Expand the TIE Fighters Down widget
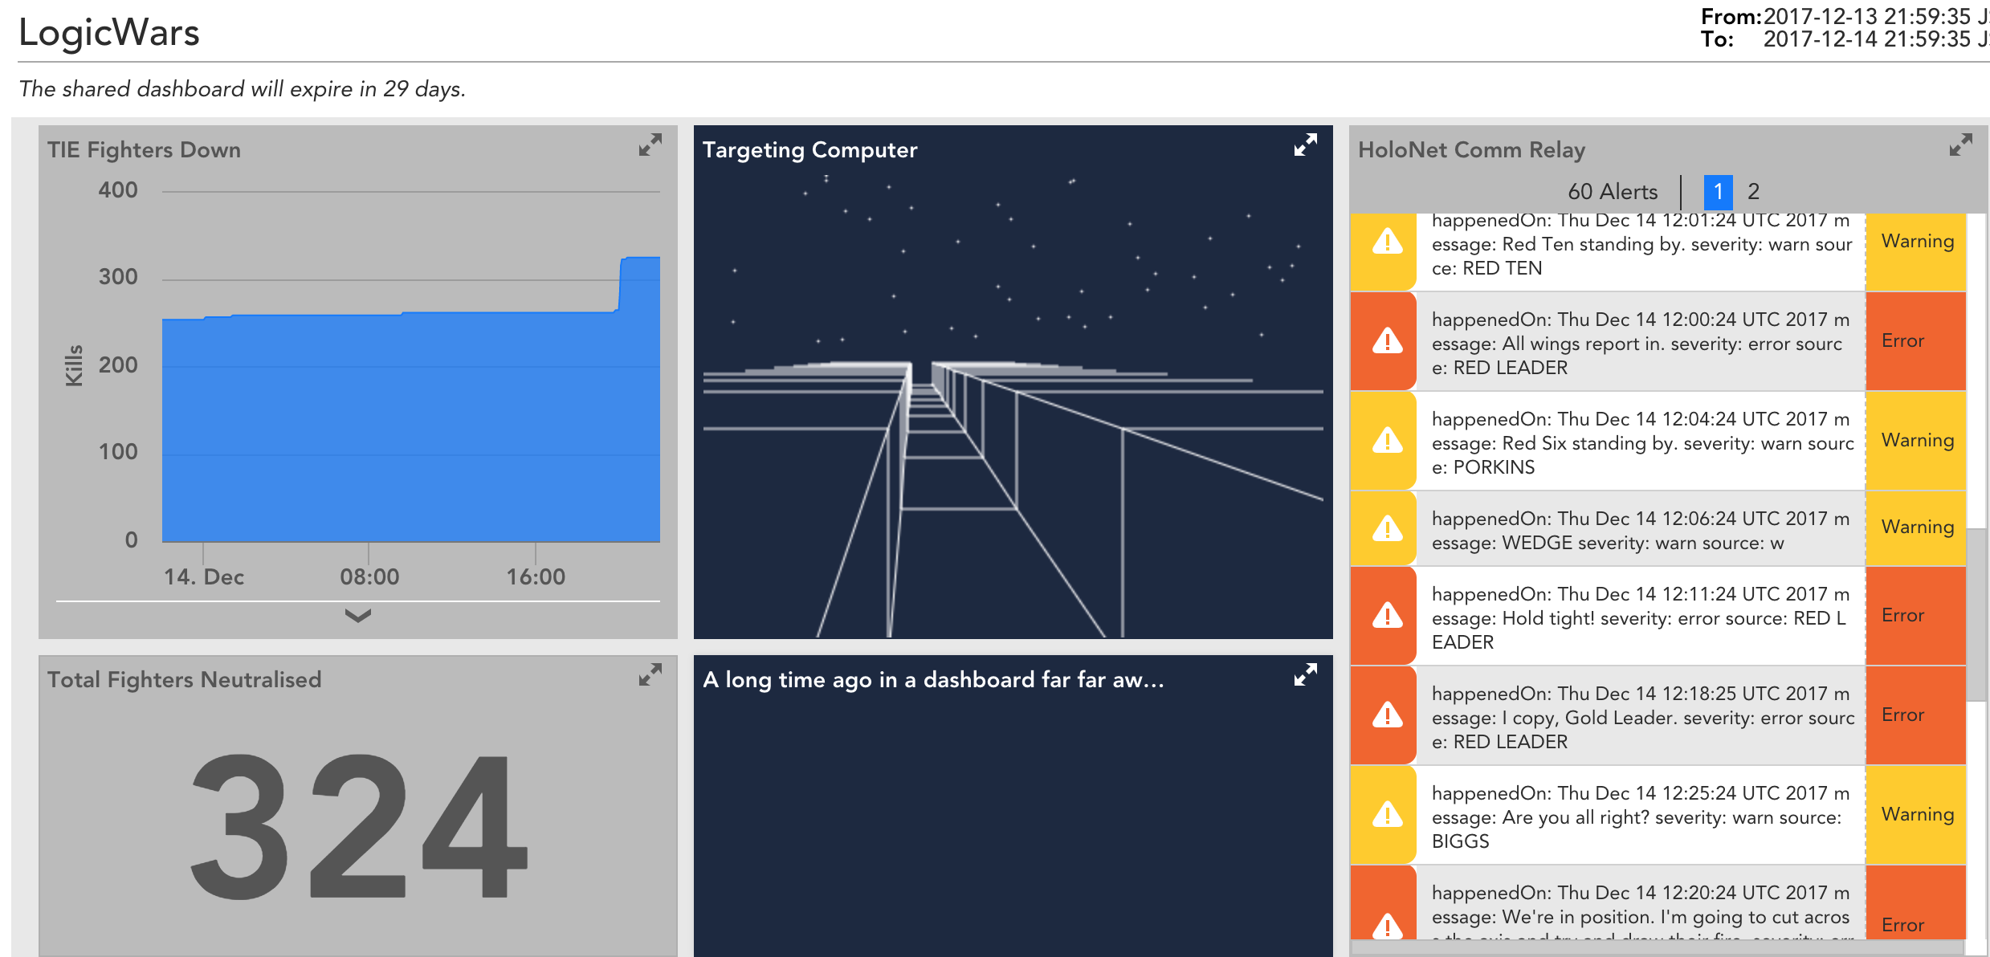 coord(650,145)
